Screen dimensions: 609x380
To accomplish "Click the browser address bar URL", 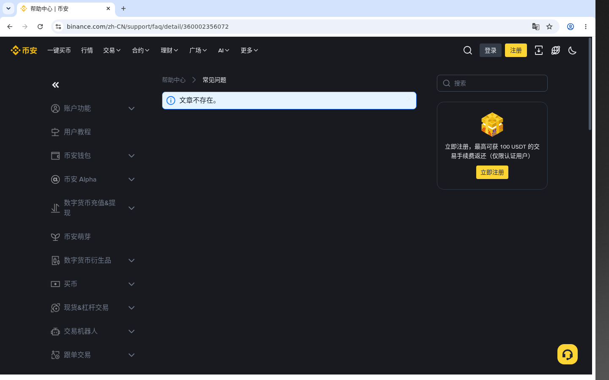I will tap(148, 27).
